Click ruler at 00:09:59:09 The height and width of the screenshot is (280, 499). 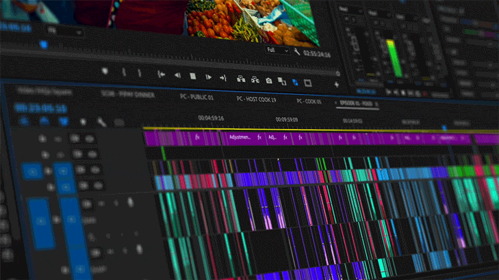click(x=287, y=120)
